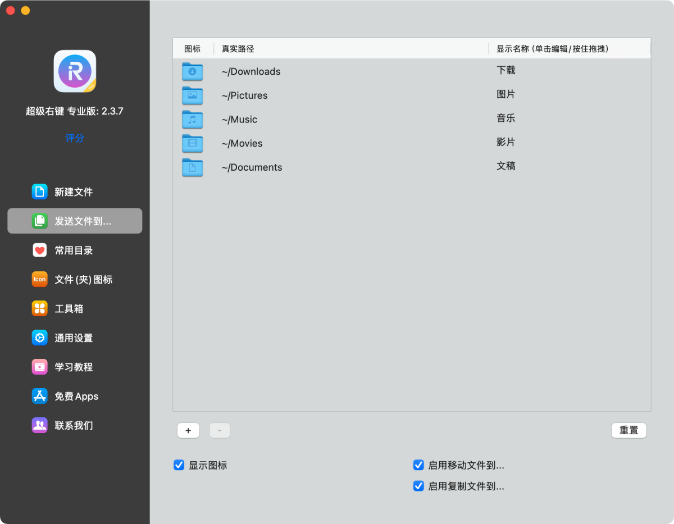Open the 免费 Apps menu item
674x524 pixels.
[75, 396]
